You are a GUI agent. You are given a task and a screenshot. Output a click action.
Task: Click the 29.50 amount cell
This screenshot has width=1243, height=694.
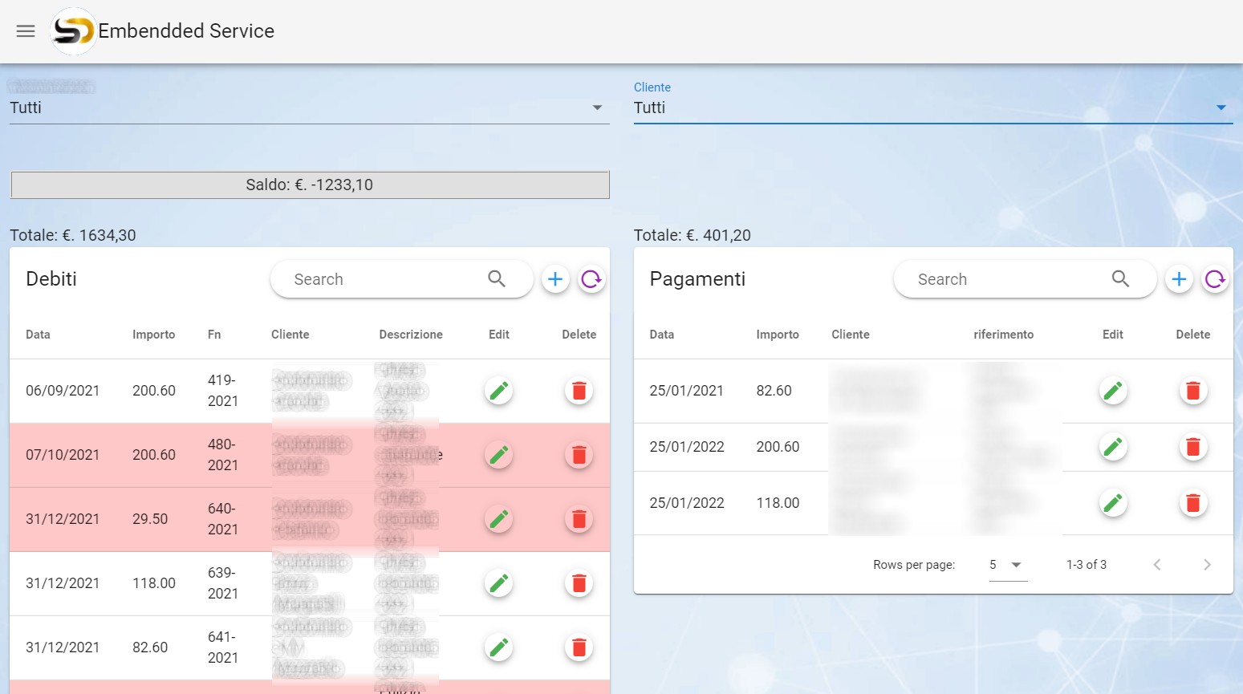point(150,519)
